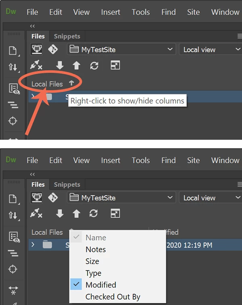The width and height of the screenshot is (242, 305).
Task: Open Site menu in window showing tooltip
Action: pos(193,12)
